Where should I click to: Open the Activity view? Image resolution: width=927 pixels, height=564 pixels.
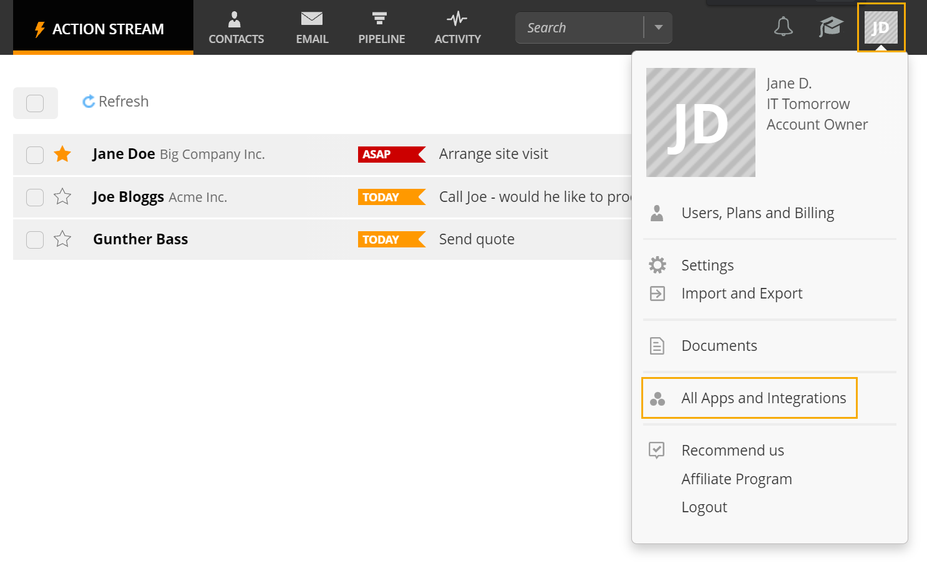pos(457,27)
